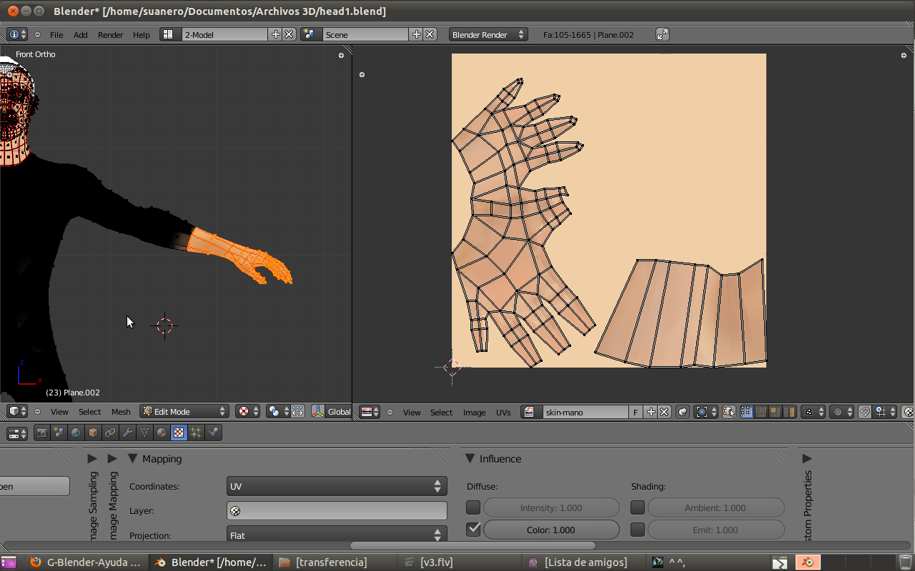The width and height of the screenshot is (915, 571).
Task: Open the Object constraints chain icon
Action: coord(110,433)
